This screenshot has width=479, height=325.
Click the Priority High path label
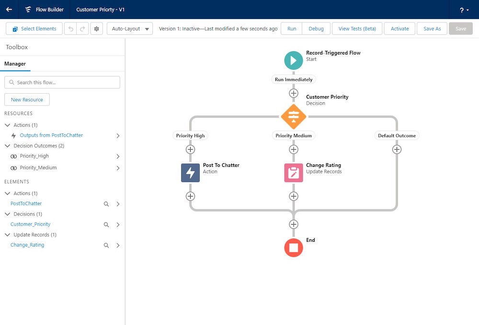(x=190, y=135)
